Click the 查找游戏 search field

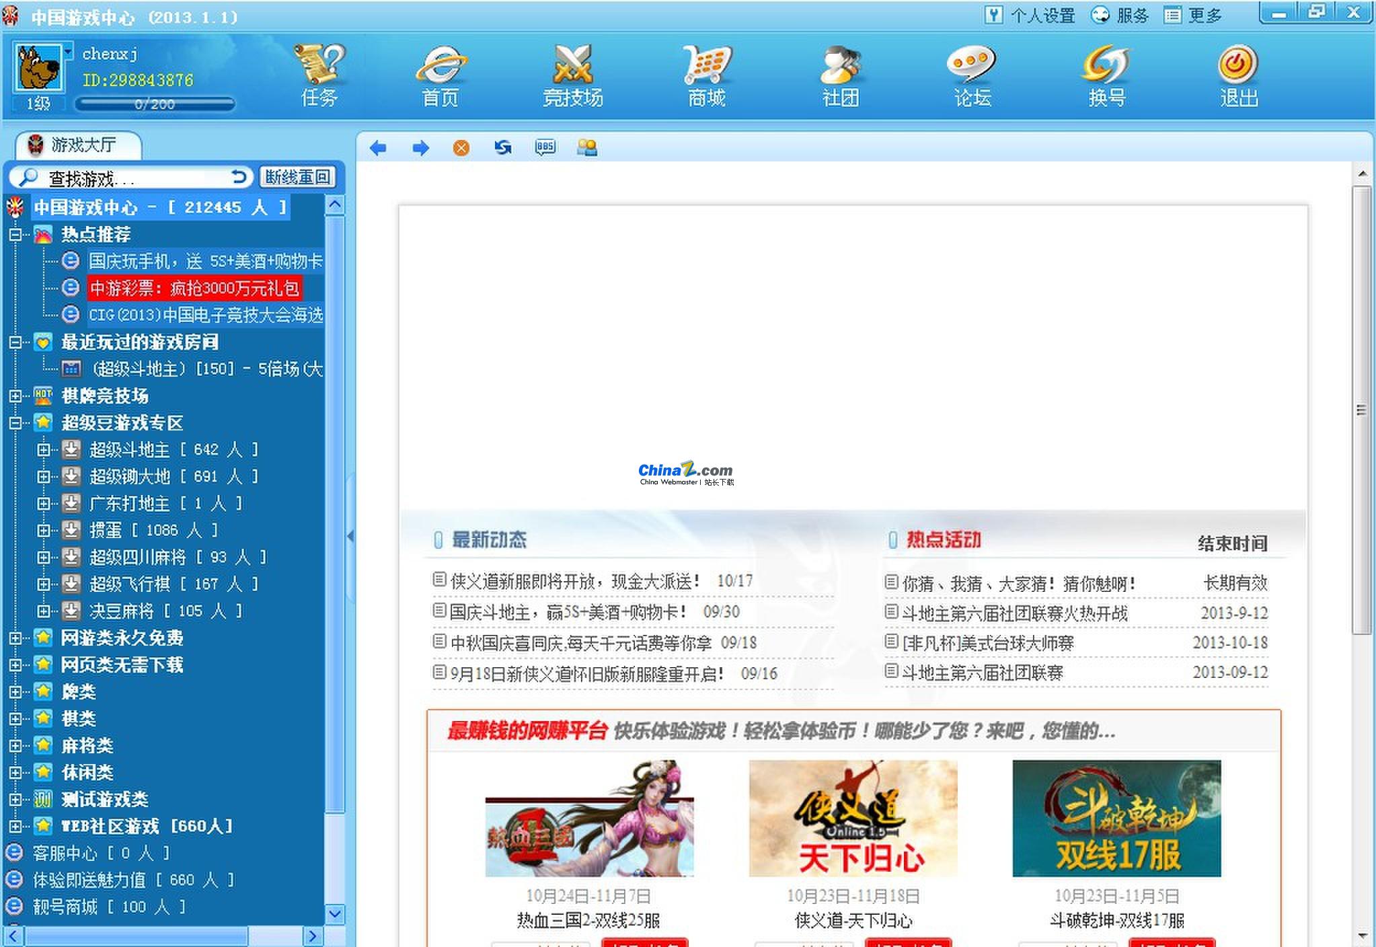(131, 178)
